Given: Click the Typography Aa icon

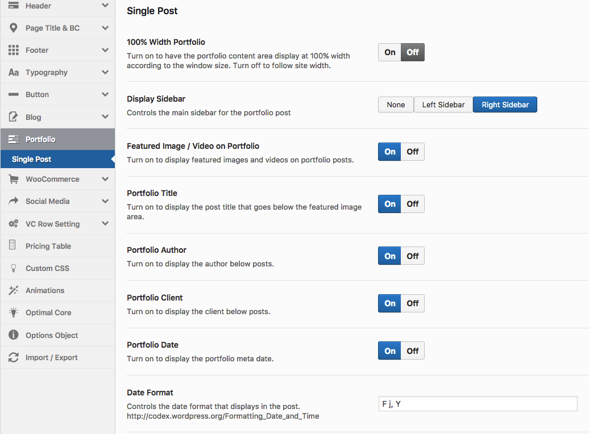Looking at the screenshot, I should (14, 73).
